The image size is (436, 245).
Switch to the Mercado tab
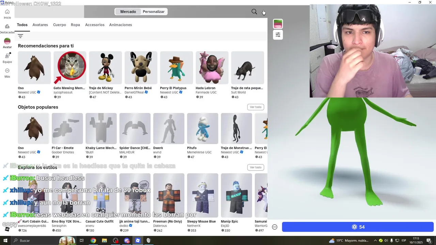coord(128,12)
